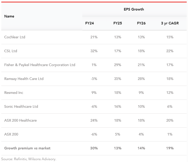Image resolution: width=188 pixels, height=162 pixels.
Task: Select the ASX 200 Healthcare row label
Action: (20, 120)
